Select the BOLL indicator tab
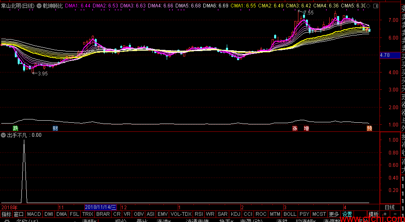The height and width of the screenshot is (222, 405). pos(290,214)
